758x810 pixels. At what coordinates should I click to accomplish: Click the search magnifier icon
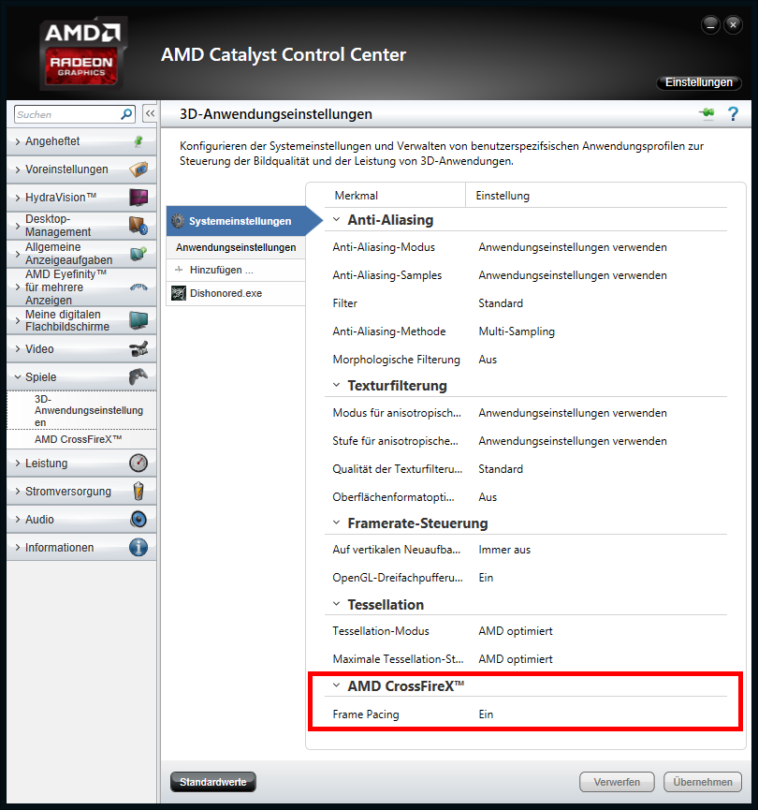tap(126, 114)
